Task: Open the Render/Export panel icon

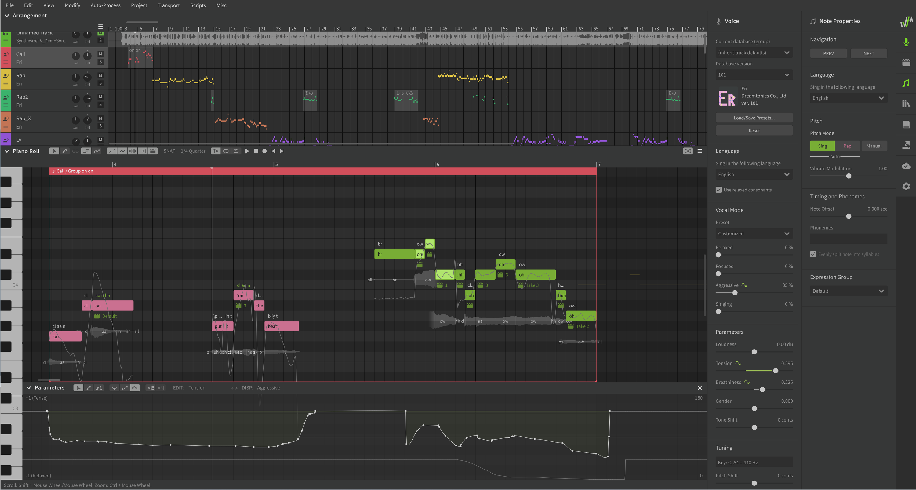Action: click(x=906, y=145)
